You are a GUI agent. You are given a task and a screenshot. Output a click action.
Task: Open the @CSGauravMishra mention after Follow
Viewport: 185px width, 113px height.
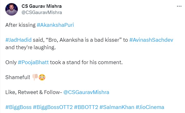pyautogui.click(x=86, y=92)
